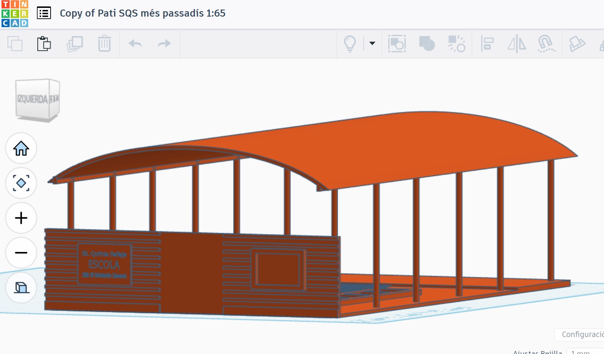Viewport: 604px width, 354px height.
Task: Open the designs list icon beside the title
Action: (44, 13)
